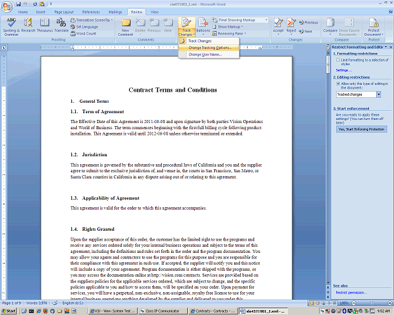394x315 pixels.
Task: Open the Thesaurus tool
Action: (45, 25)
